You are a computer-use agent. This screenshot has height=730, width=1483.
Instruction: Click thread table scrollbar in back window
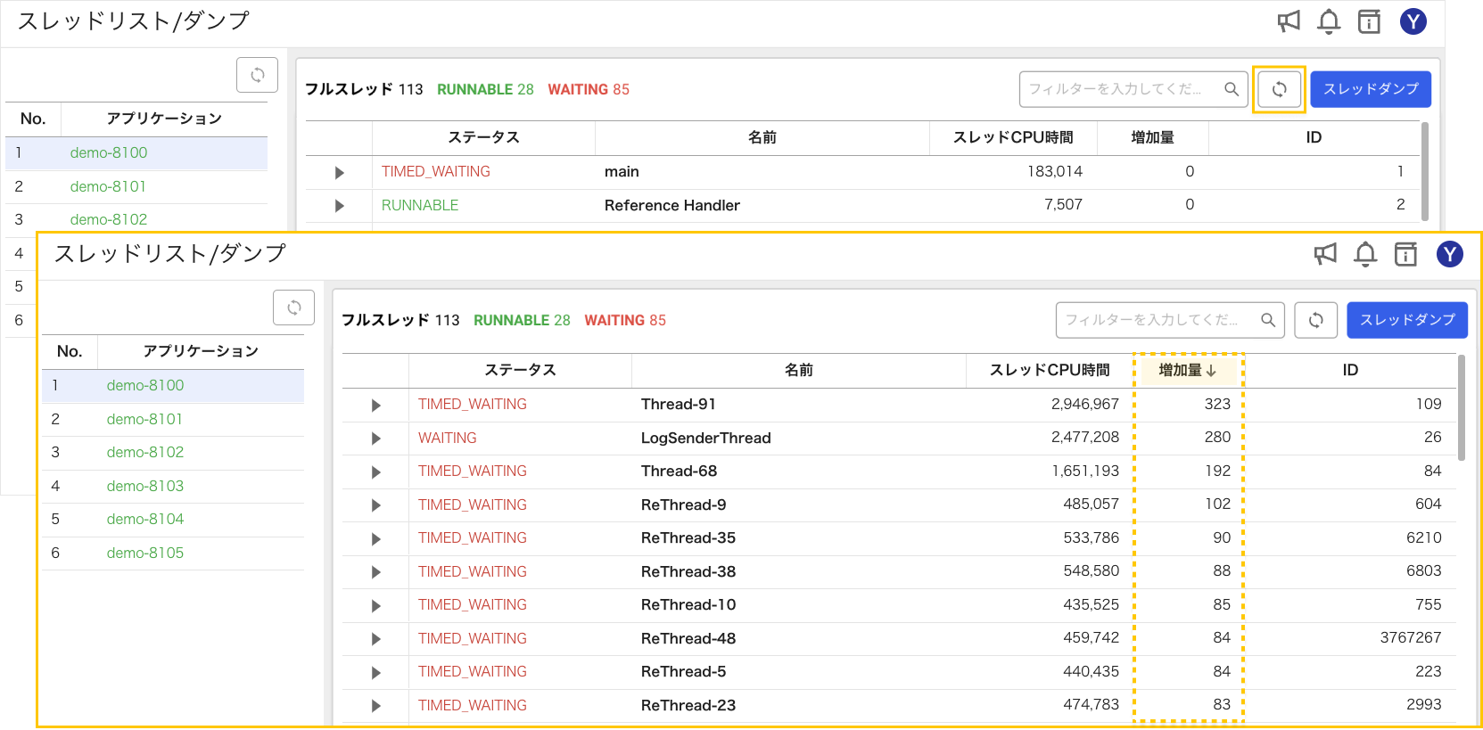[x=1424, y=171]
